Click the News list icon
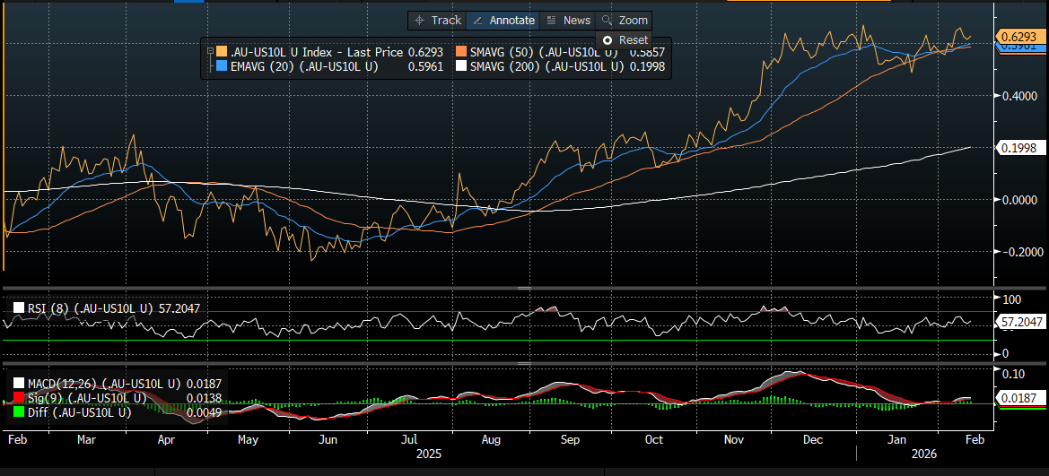The height and width of the screenshot is (476, 1049). click(551, 21)
